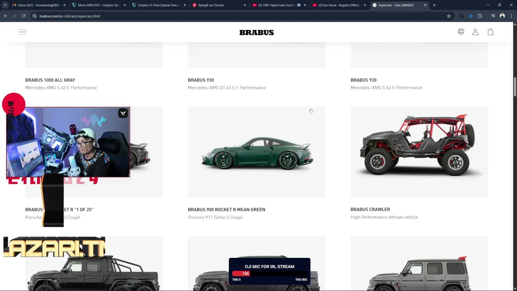Open BRABUS CRAWLER title link

click(370, 209)
